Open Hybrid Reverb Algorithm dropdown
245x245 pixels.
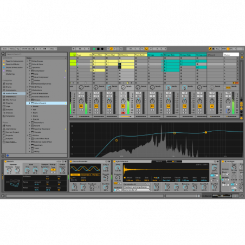point(167,180)
